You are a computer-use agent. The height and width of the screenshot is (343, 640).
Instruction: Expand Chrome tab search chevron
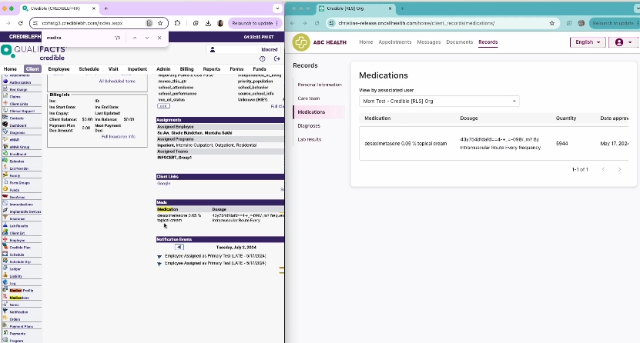[x=277, y=8]
